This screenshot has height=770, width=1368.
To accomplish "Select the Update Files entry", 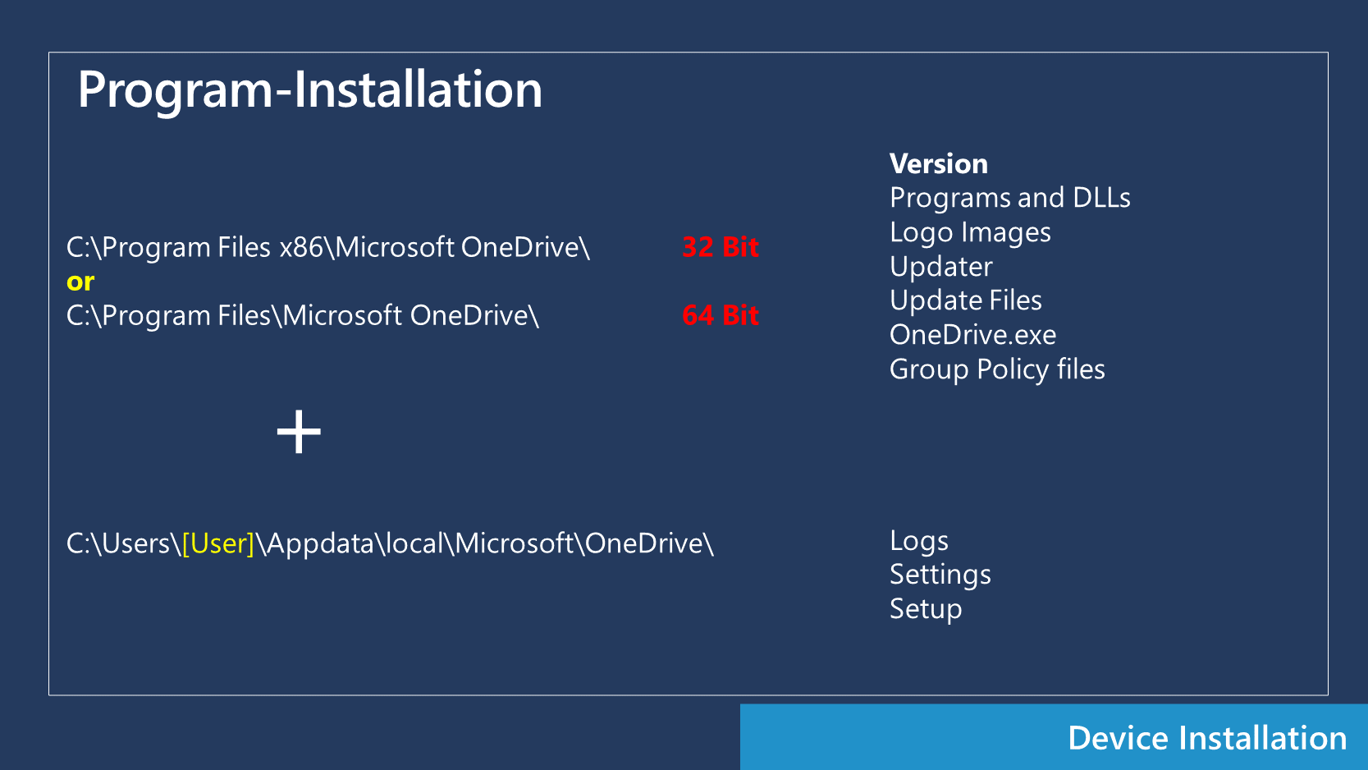I will tap(965, 300).
